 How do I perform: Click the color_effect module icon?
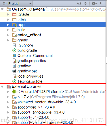click(x=14, y=35)
